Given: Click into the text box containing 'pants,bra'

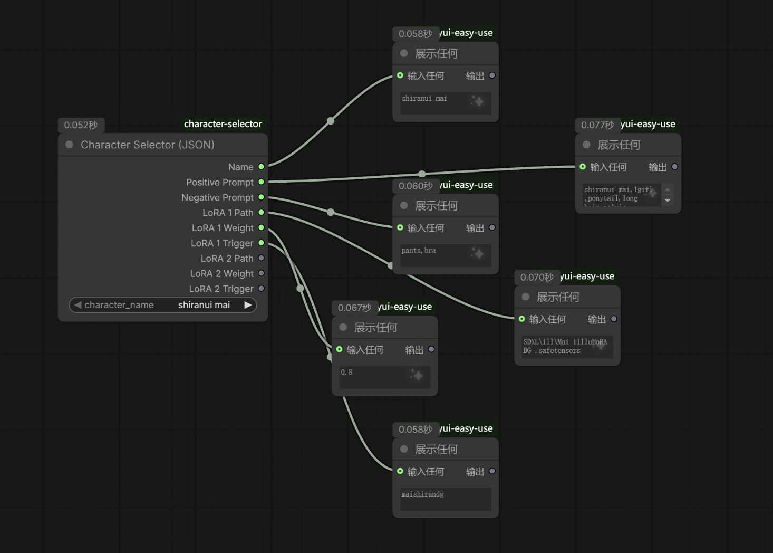Looking at the screenshot, I should [446, 255].
